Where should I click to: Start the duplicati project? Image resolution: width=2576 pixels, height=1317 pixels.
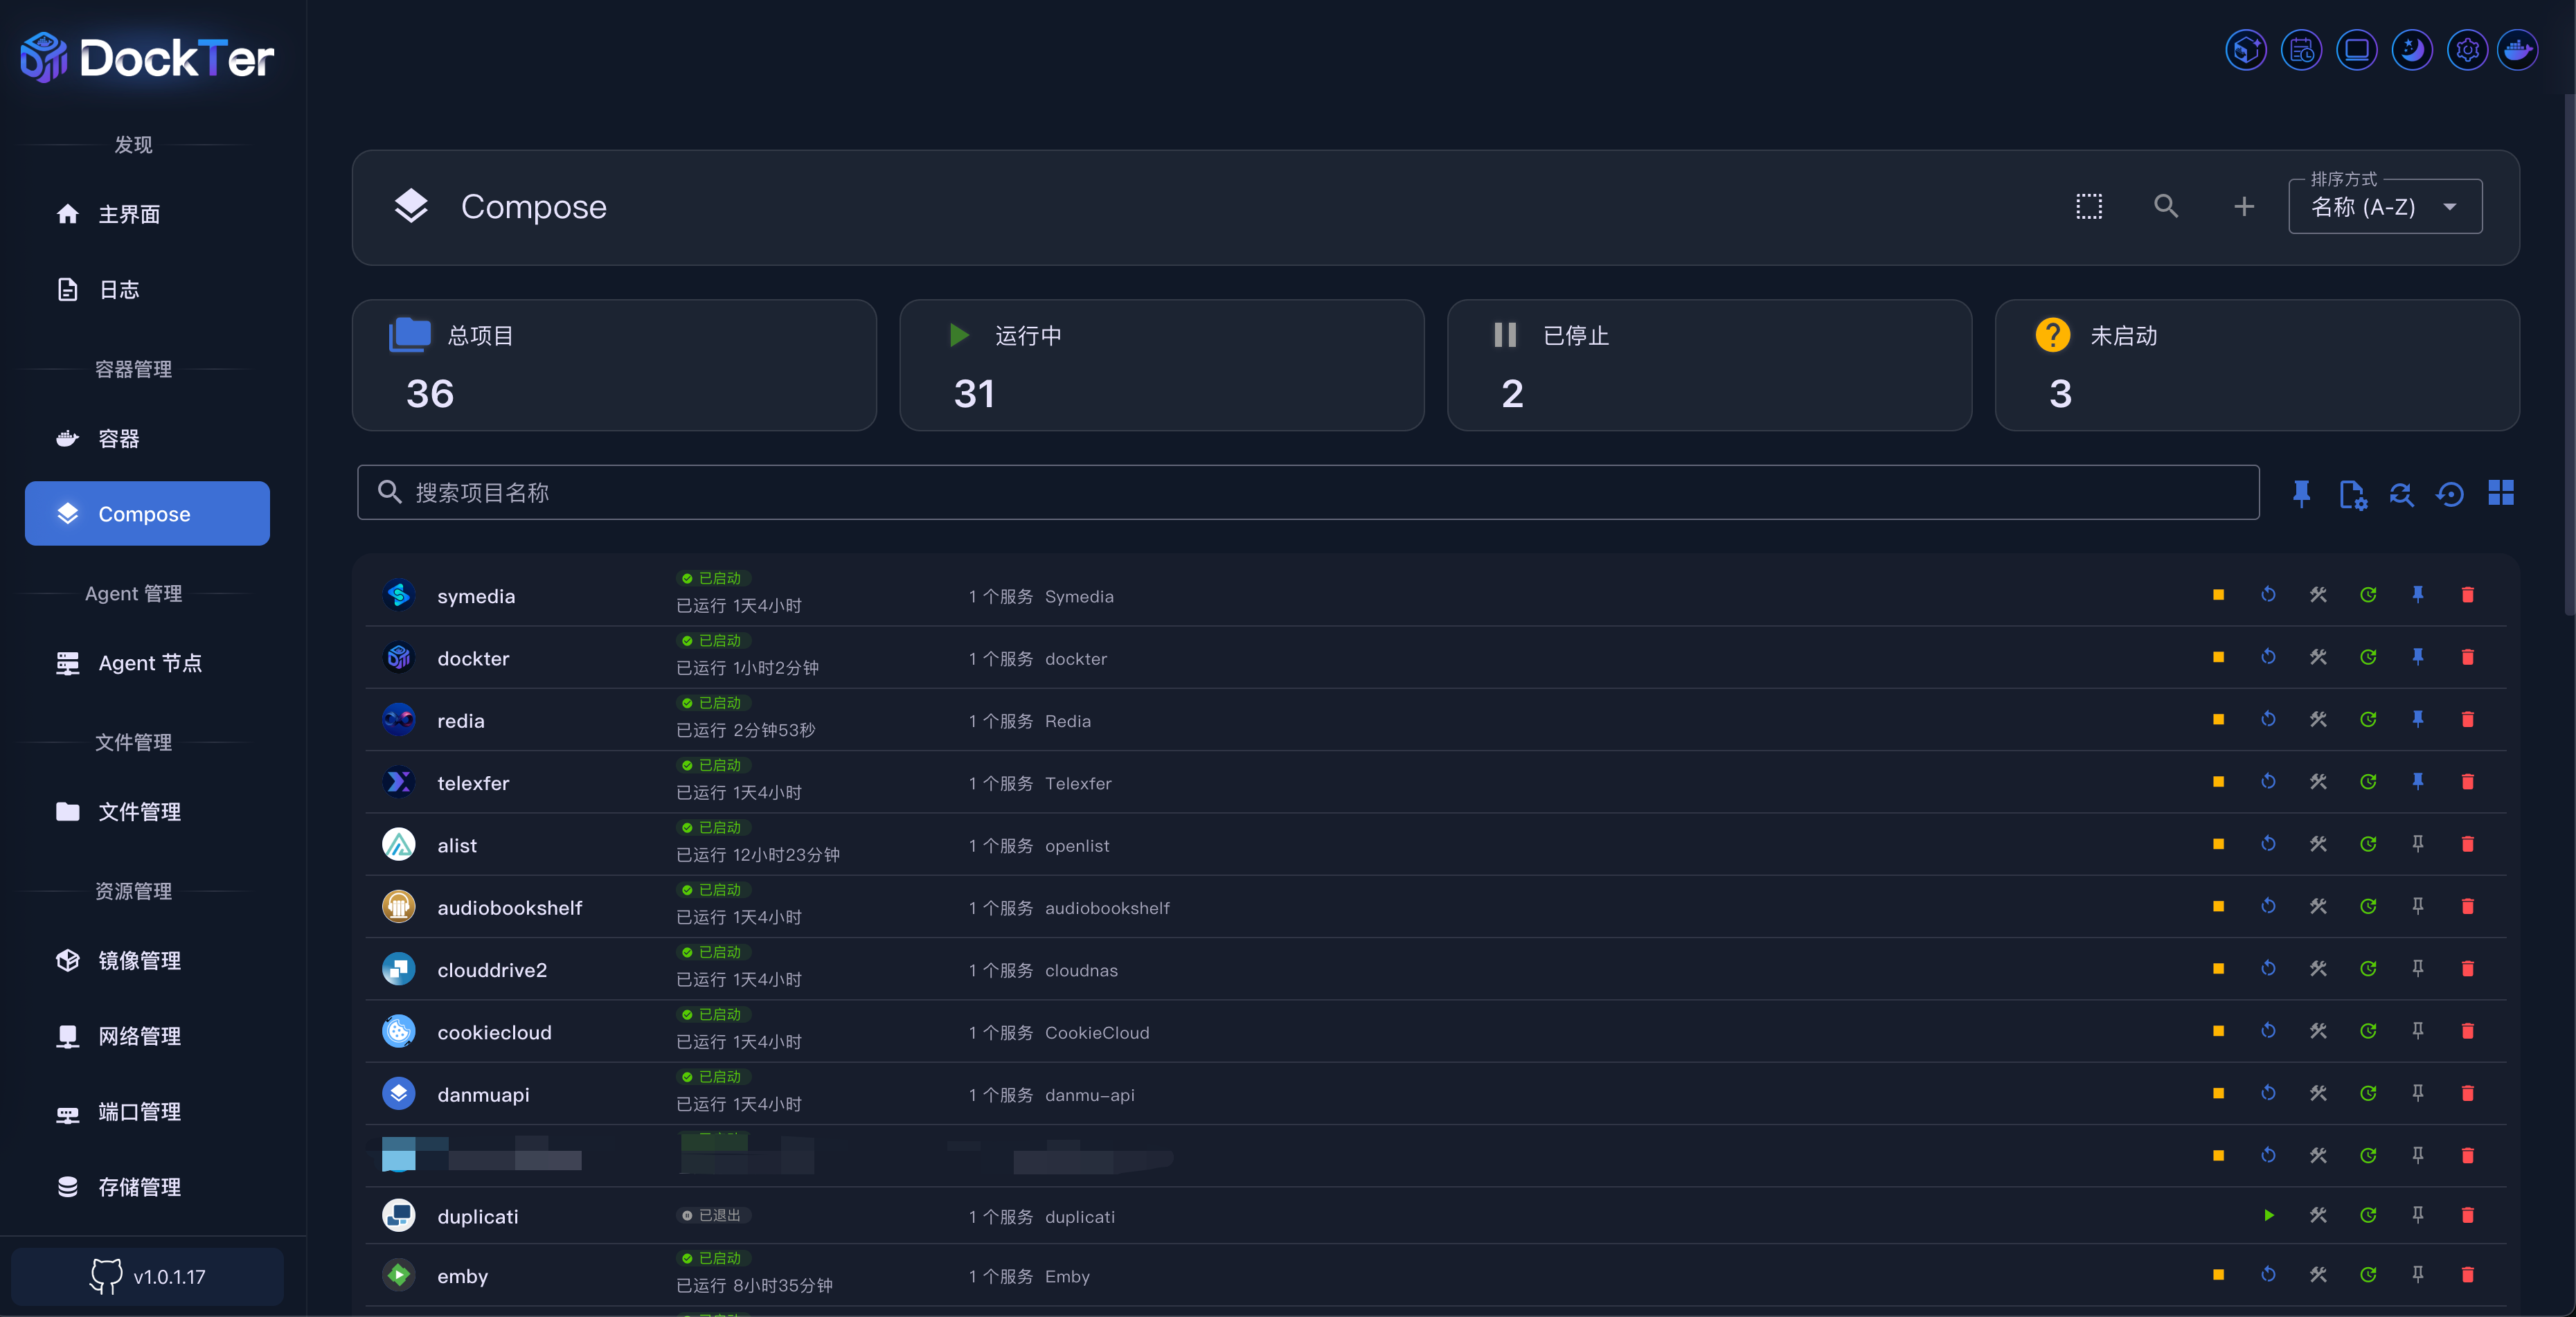click(x=2268, y=1215)
